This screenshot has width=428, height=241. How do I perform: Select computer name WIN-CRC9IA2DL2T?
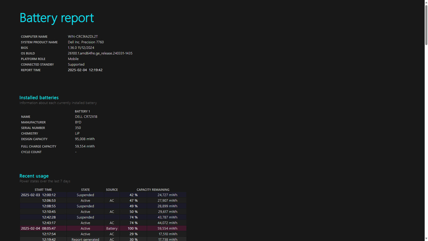click(83, 36)
